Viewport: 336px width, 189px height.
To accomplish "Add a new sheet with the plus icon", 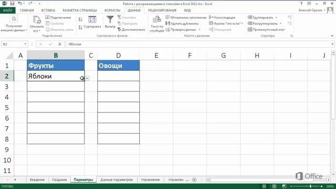I will pos(194,180).
